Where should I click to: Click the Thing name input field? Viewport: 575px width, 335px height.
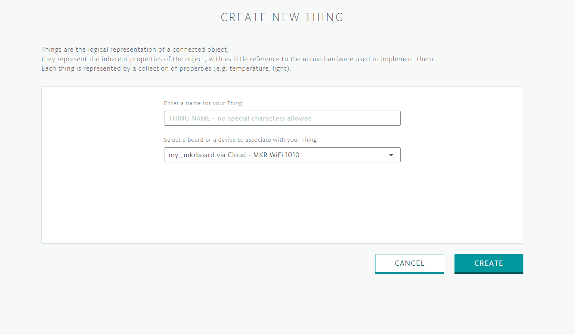point(282,118)
